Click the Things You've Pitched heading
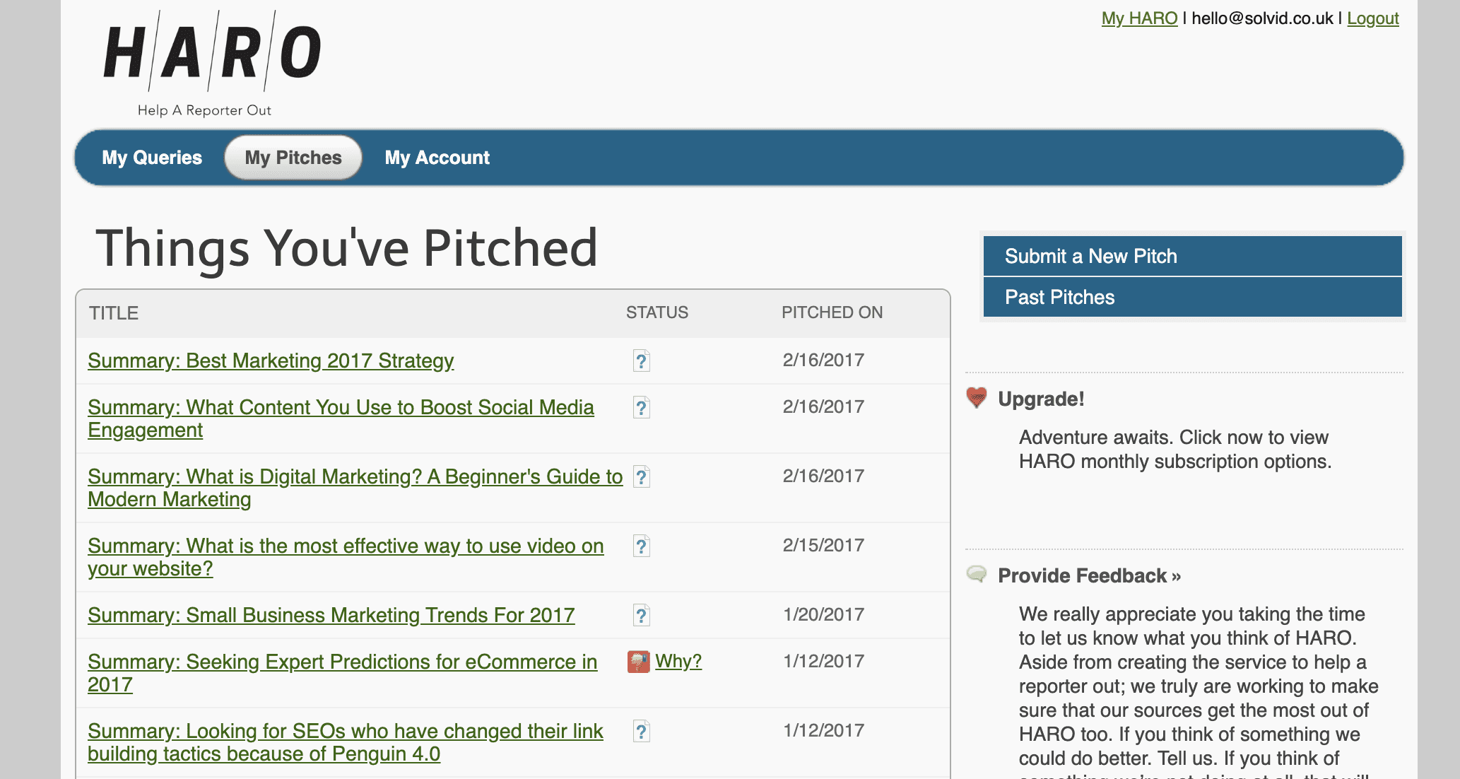 347,248
